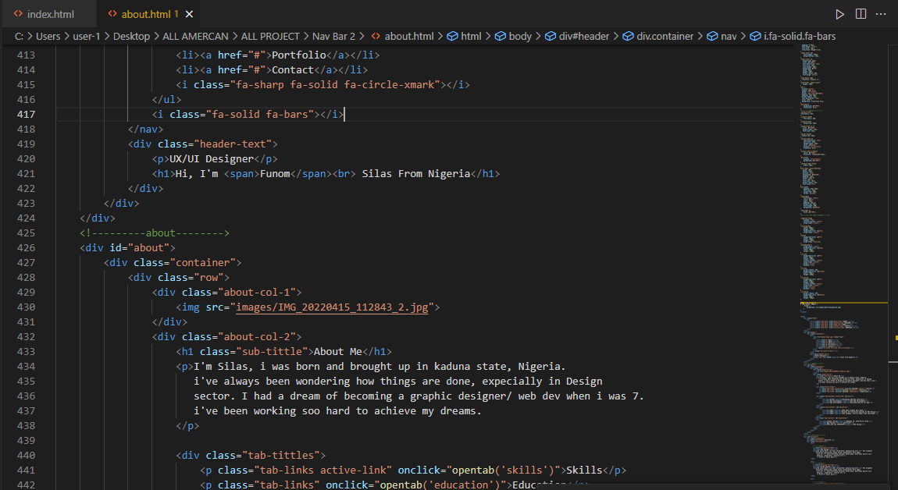Image resolution: width=898 pixels, height=490 pixels.
Task: Open the nav symbol breadcrumb
Action: click(x=722, y=36)
